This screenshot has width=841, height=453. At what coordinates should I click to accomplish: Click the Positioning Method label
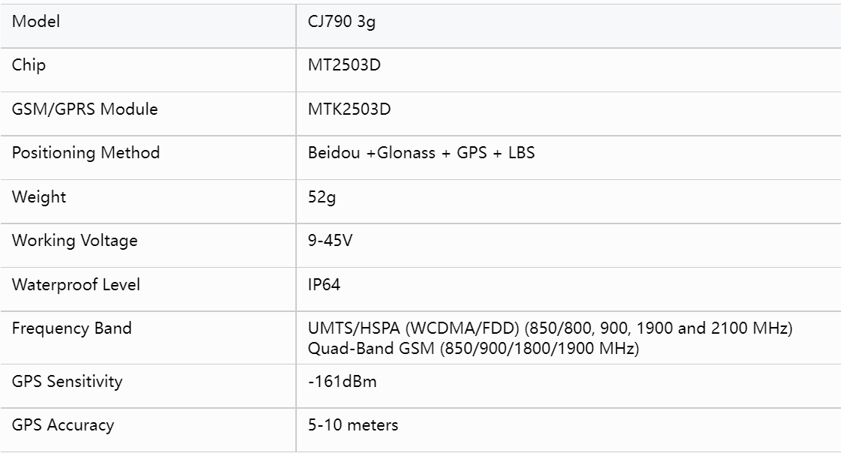tap(85, 153)
